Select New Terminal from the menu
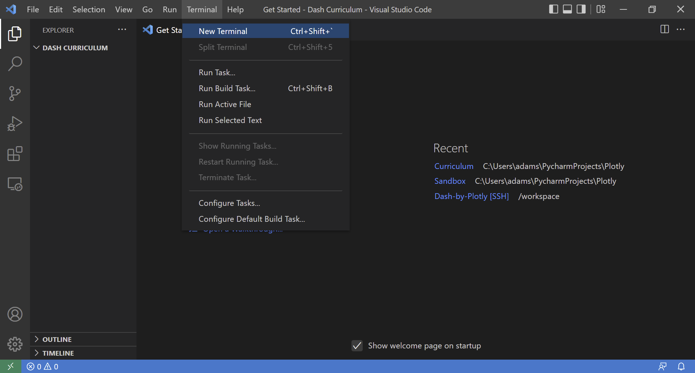Viewport: 695px width, 373px height. [266, 31]
